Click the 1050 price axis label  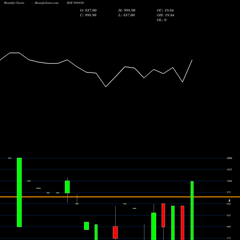point(229,158)
